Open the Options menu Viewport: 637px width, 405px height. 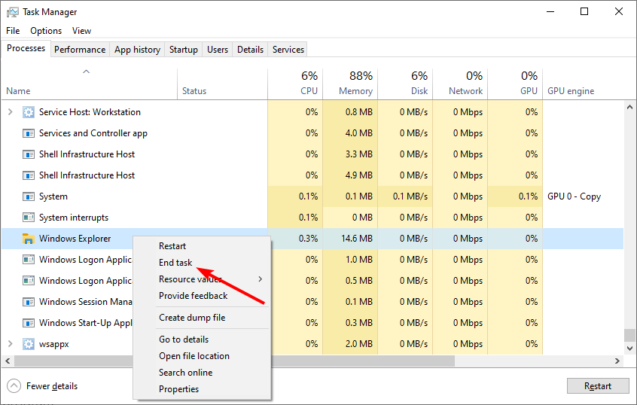[46, 31]
